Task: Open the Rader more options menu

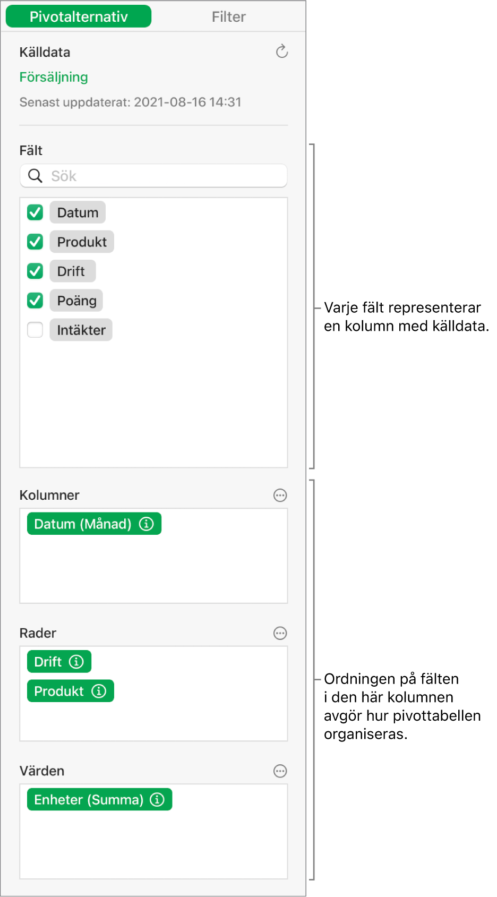Action: [x=280, y=633]
